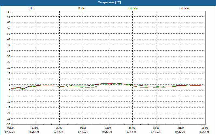Viewport: 216px width, 135px height.
Task: Click the Luft legend label
Action: pos(31,8)
